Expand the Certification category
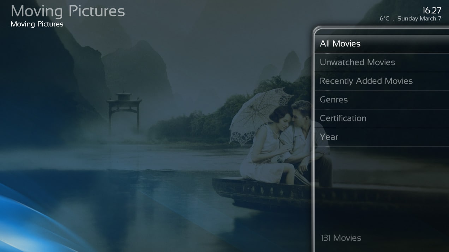 pyautogui.click(x=382, y=119)
